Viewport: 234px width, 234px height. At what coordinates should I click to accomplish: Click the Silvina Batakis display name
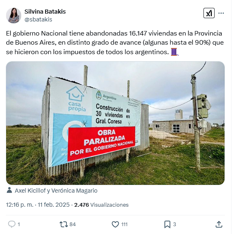tap(45, 12)
